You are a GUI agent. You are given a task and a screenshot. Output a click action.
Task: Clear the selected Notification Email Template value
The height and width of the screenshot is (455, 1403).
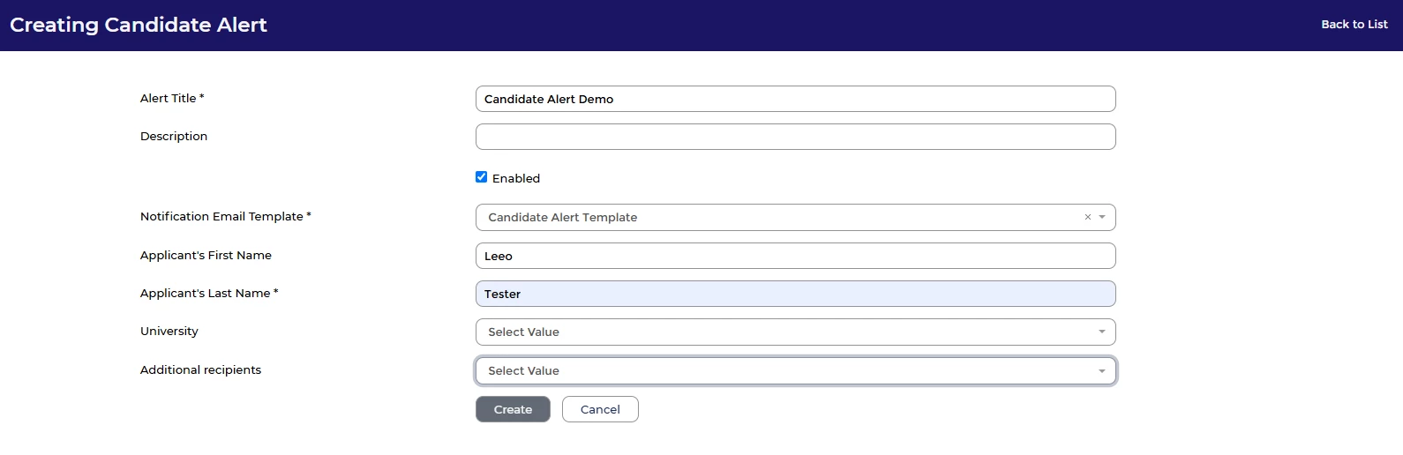1087,217
